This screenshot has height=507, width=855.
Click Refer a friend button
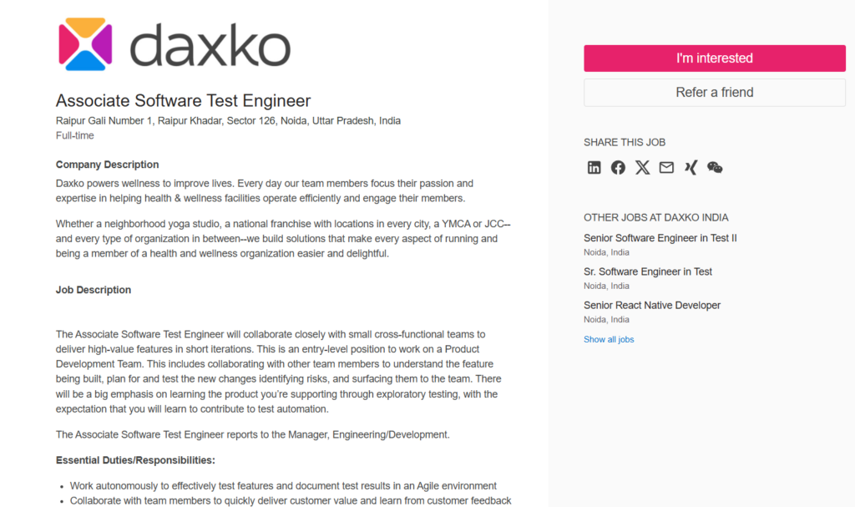pyautogui.click(x=714, y=93)
